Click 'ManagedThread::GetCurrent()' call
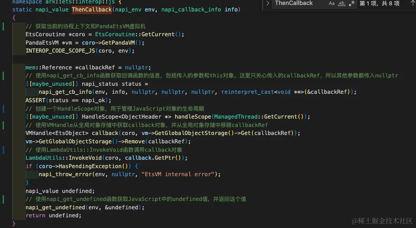Screen dimensions: 416x228 (x=259, y=117)
